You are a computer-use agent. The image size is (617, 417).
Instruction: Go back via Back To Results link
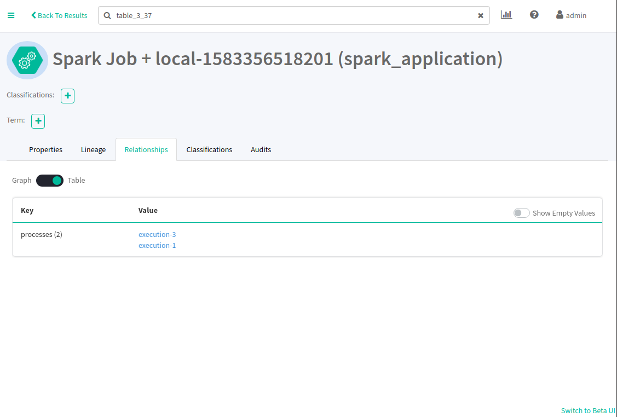(60, 15)
